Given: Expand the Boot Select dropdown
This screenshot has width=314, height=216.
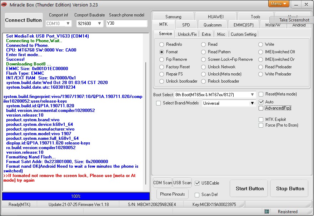Looking at the screenshot, I should pyautogui.click(x=215, y=94).
